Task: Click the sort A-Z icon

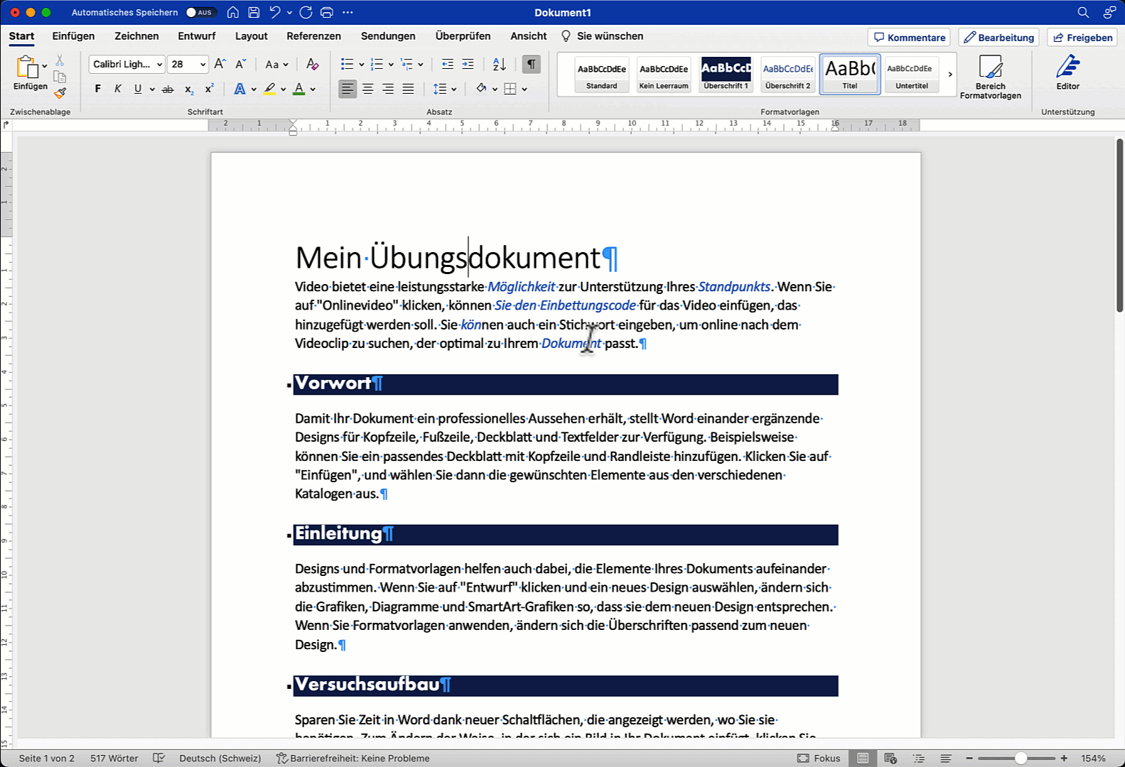Action: [500, 65]
